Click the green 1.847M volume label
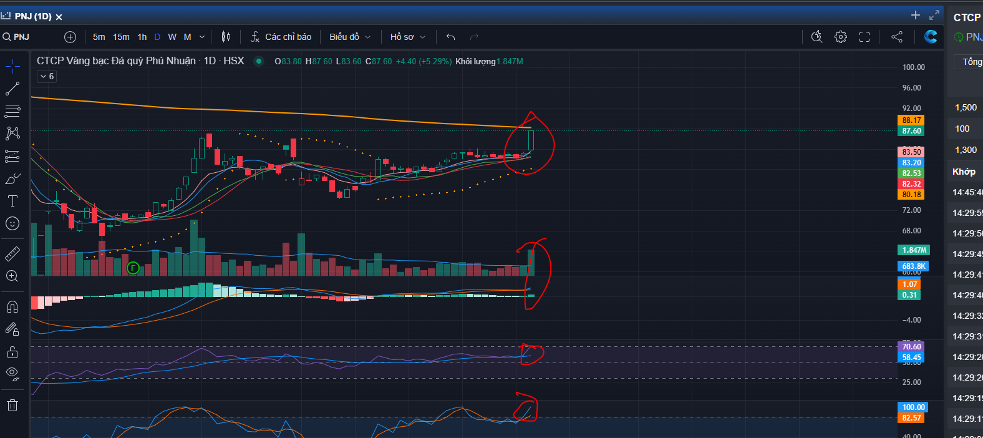983x438 pixels. click(914, 250)
